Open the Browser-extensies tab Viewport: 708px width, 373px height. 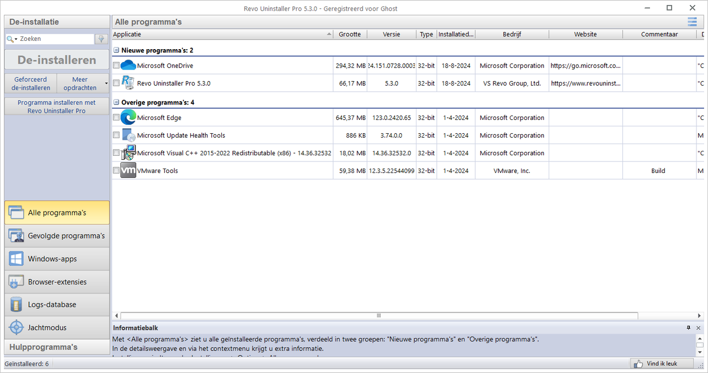(x=57, y=282)
